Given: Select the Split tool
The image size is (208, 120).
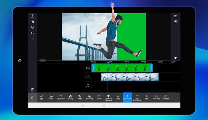Looking at the screenshot, I should pyautogui.click(x=42, y=97).
